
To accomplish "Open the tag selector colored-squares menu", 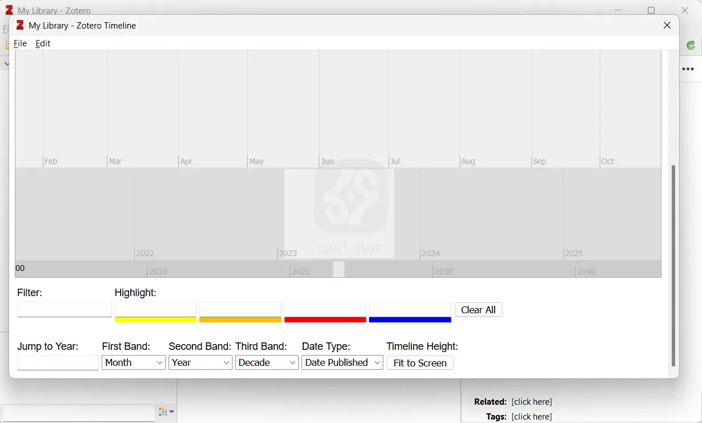I will pos(166,412).
